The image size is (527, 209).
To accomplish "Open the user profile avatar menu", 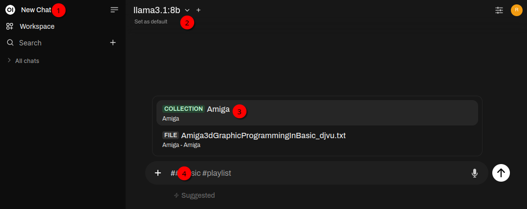I will pyautogui.click(x=517, y=10).
